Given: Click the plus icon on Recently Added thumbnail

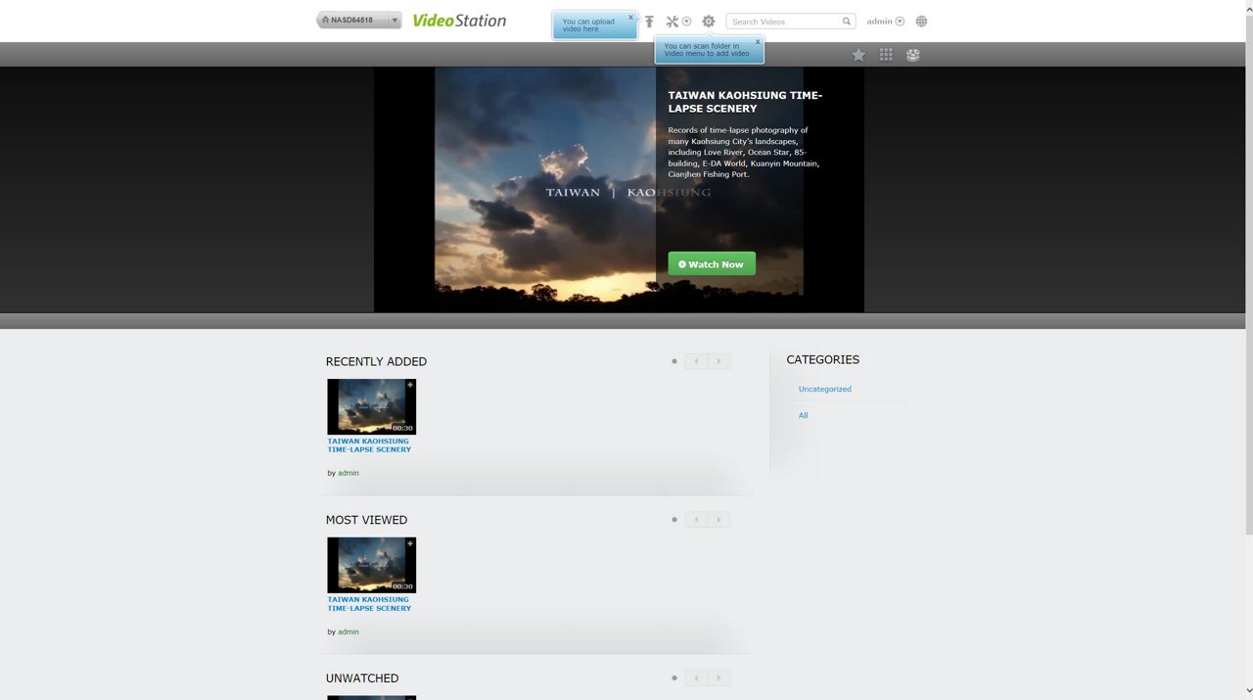Looking at the screenshot, I should [x=410, y=385].
